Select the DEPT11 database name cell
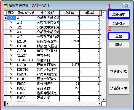 pos(26,74)
